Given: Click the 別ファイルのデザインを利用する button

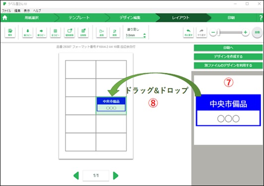Looking at the screenshot, I should point(228,65).
